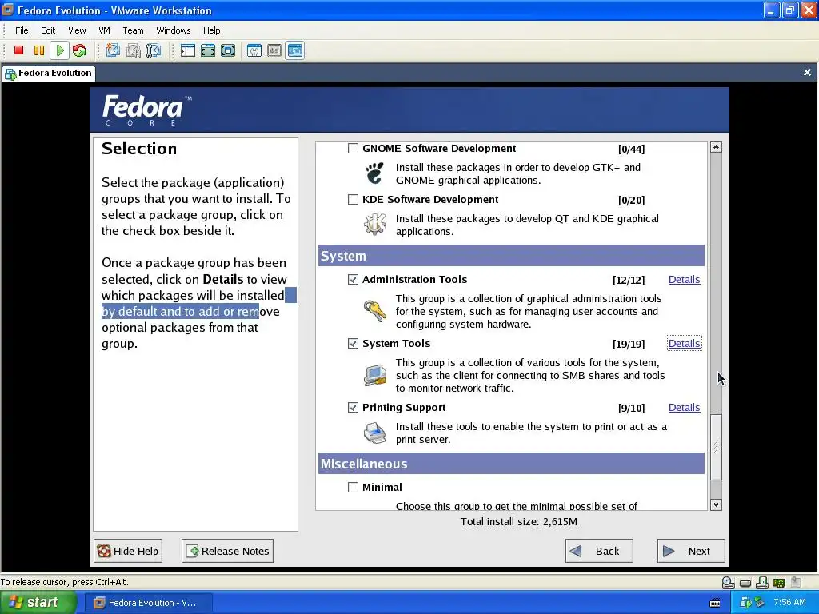Image resolution: width=819 pixels, height=614 pixels.
Task: Enter full screen mode toolbar icon
Action: click(228, 50)
